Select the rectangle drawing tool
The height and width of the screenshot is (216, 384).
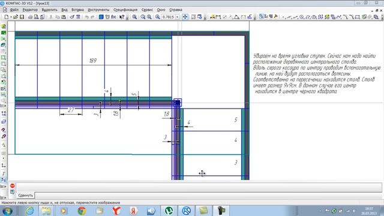click(x=358, y=17)
